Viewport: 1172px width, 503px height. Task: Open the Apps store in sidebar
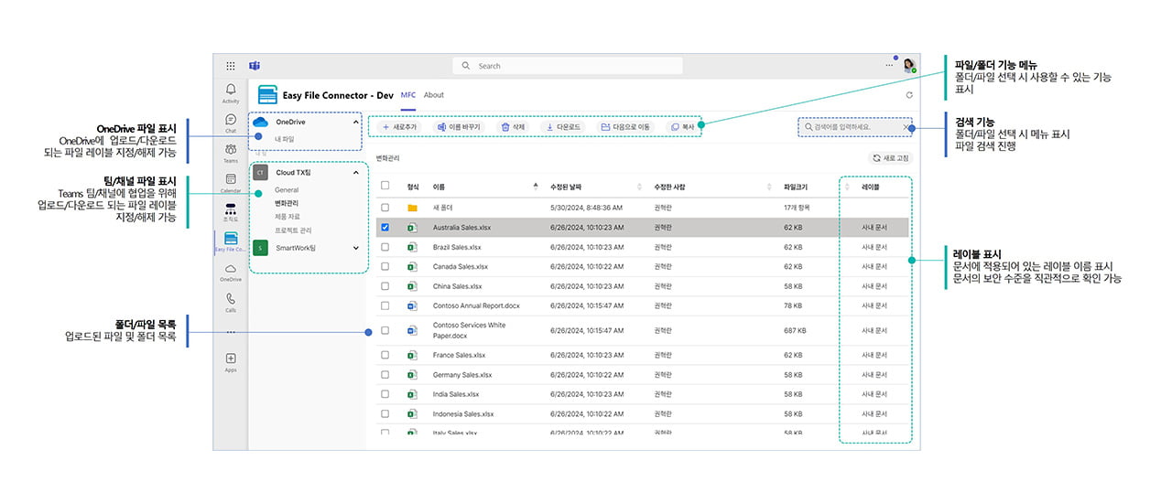point(231,362)
